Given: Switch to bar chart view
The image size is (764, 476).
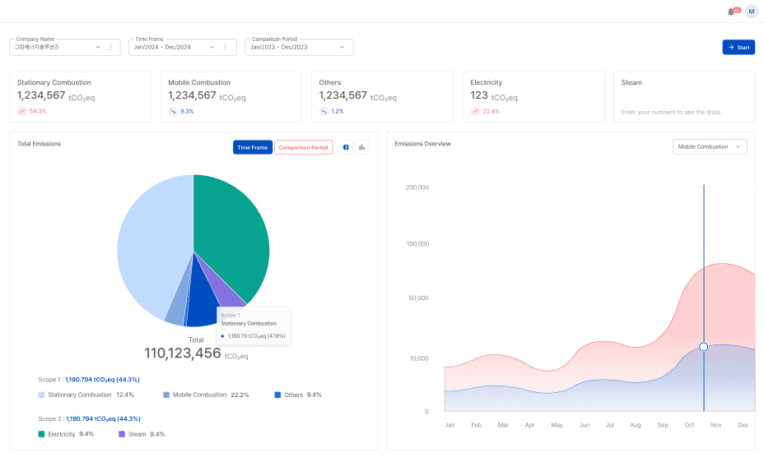Looking at the screenshot, I should tap(361, 147).
